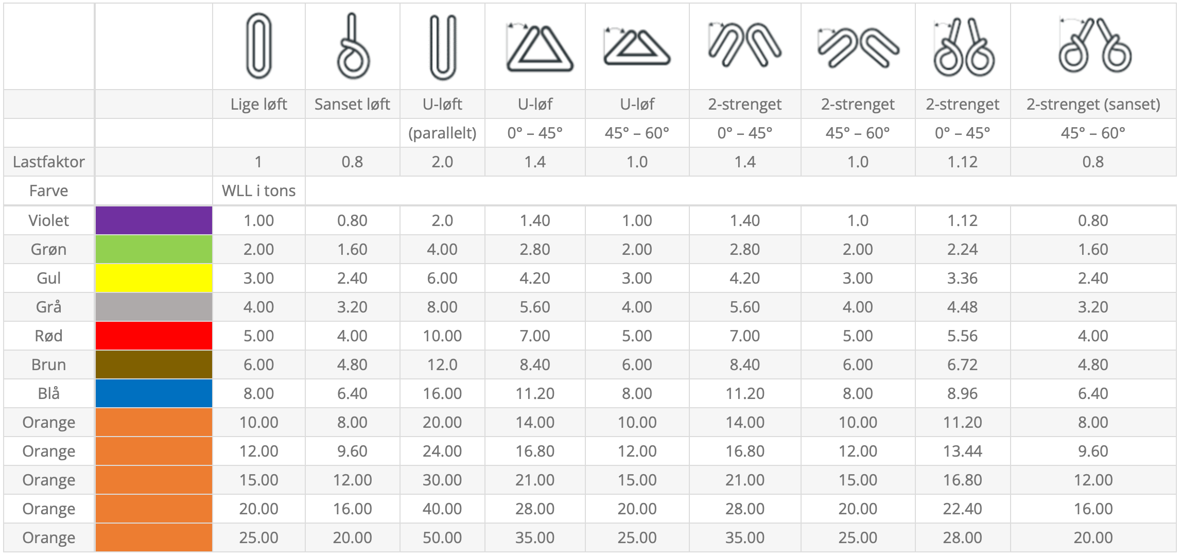Click the '2-strenget (sanset)' column header
1181x556 pixels.
[1093, 105]
